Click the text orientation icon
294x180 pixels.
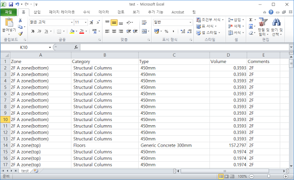[129, 22]
